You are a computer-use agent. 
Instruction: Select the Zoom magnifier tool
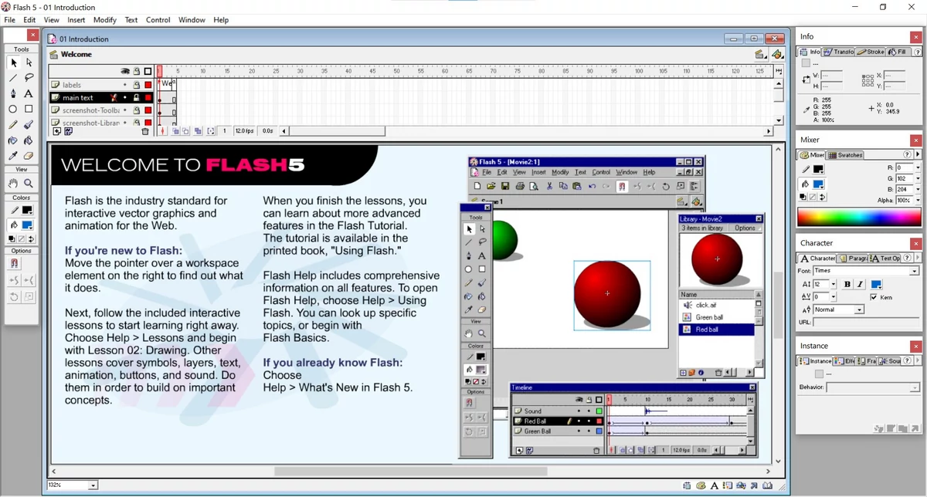pyautogui.click(x=29, y=184)
